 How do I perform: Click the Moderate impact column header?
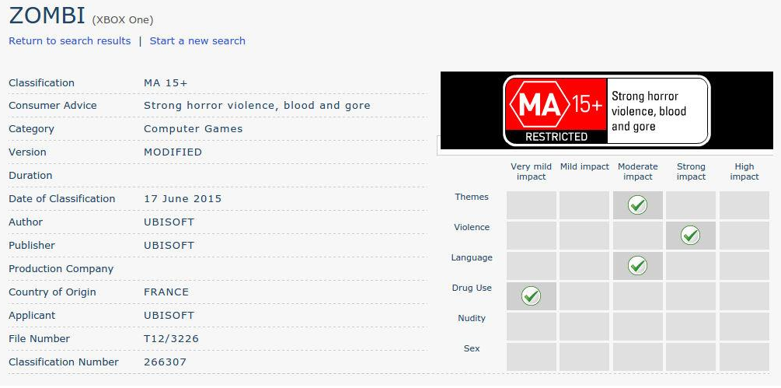[x=637, y=171]
